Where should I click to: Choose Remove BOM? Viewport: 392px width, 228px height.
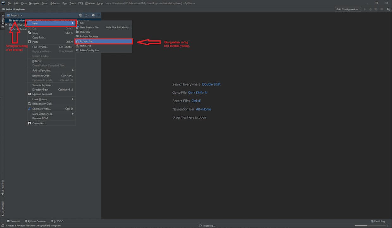(x=51, y=118)
